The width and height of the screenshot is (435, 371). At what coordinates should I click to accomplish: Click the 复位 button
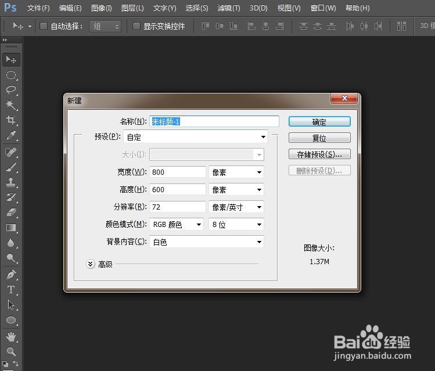(x=319, y=138)
